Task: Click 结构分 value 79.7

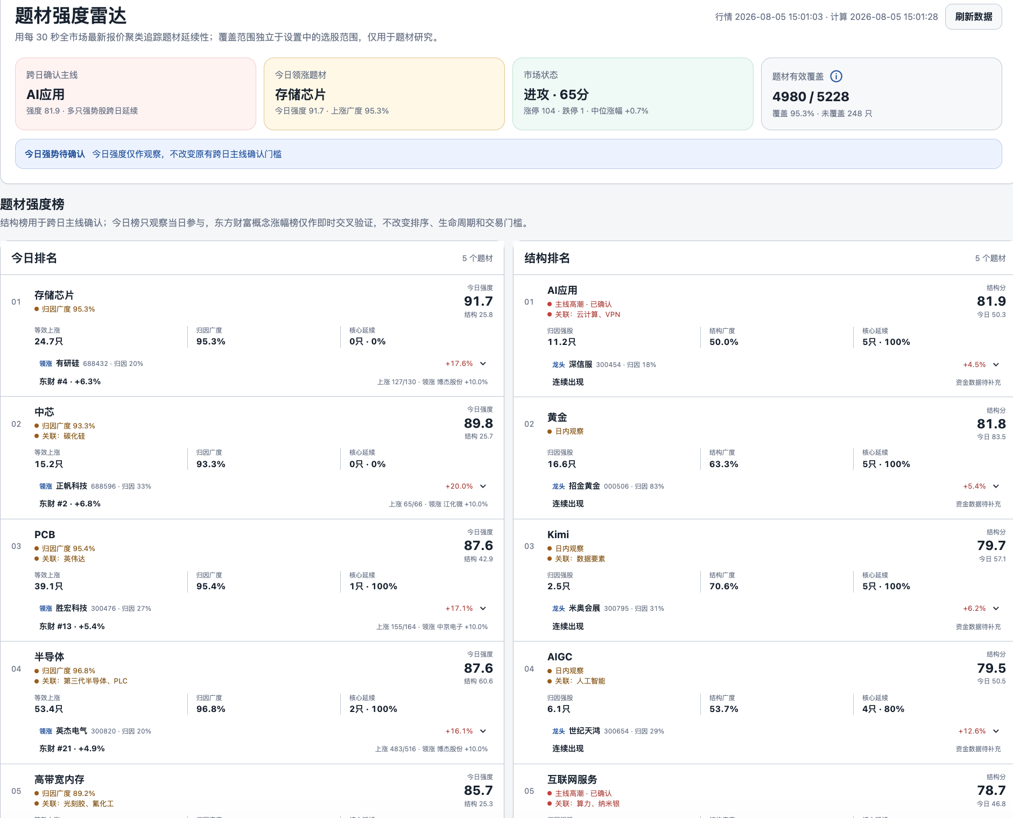Action: [991, 546]
